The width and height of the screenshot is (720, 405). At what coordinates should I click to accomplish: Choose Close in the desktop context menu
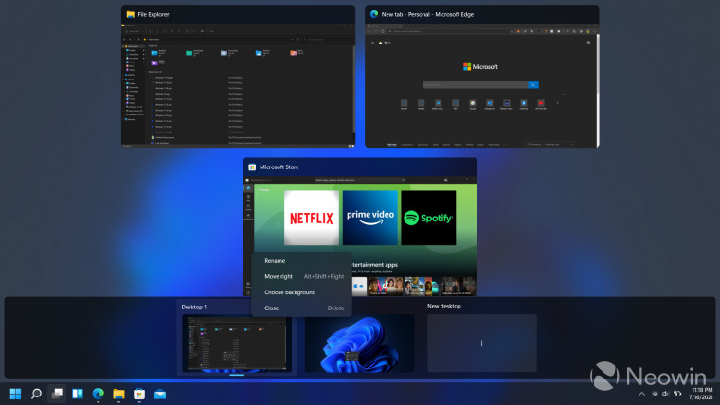point(301,308)
